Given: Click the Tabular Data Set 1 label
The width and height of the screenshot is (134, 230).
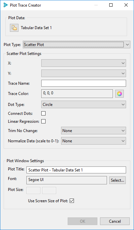Looking at the screenshot, I should coord(36,28).
